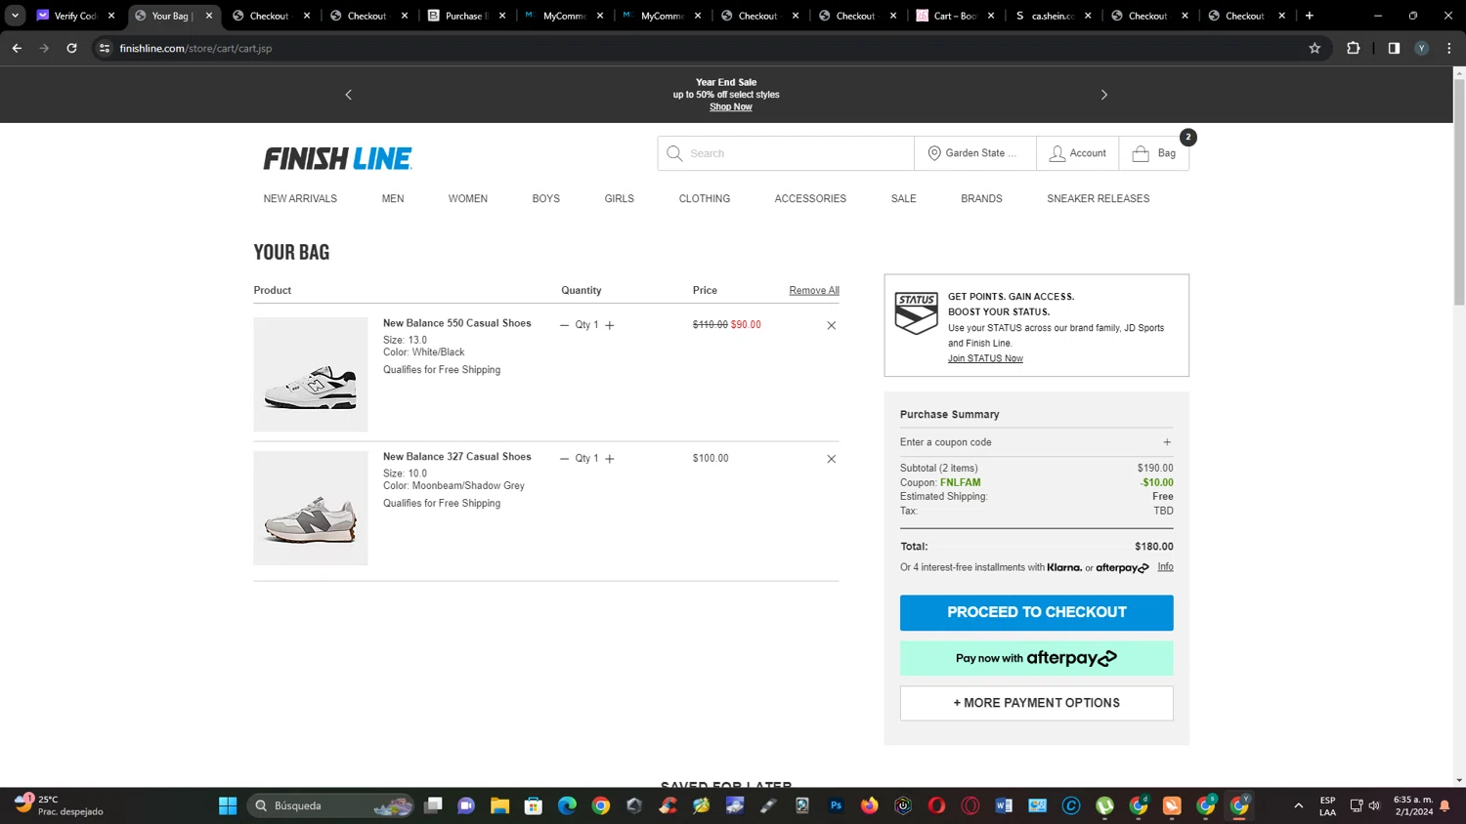Click PROCEED TO CHECKOUT button

click(1037, 612)
